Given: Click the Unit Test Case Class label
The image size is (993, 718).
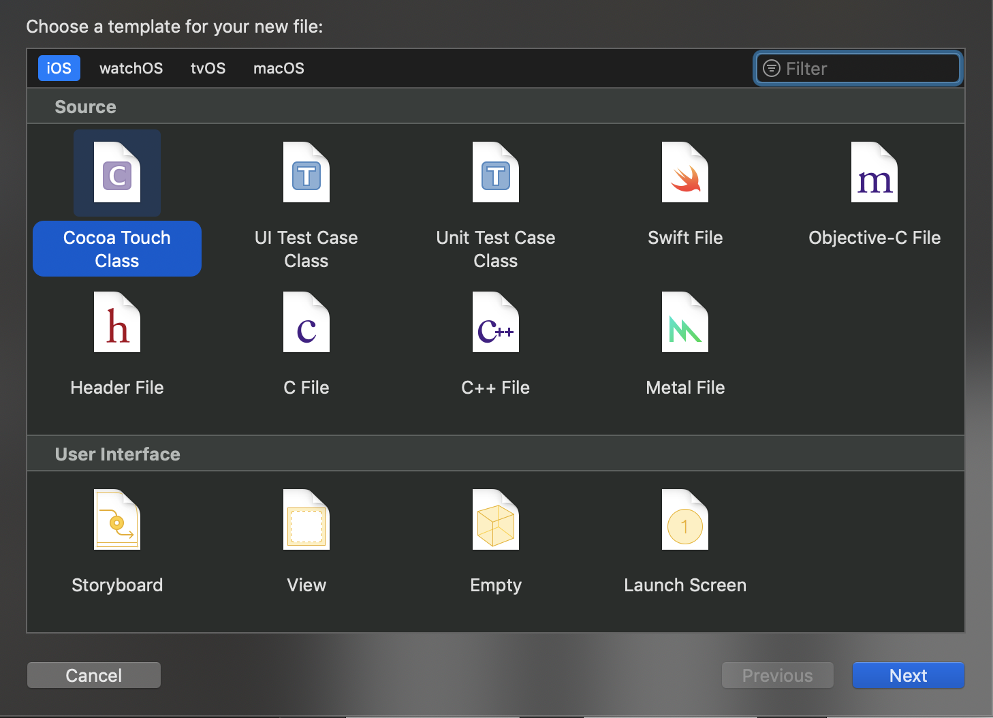Looking at the screenshot, I should (x=496, y=249).
